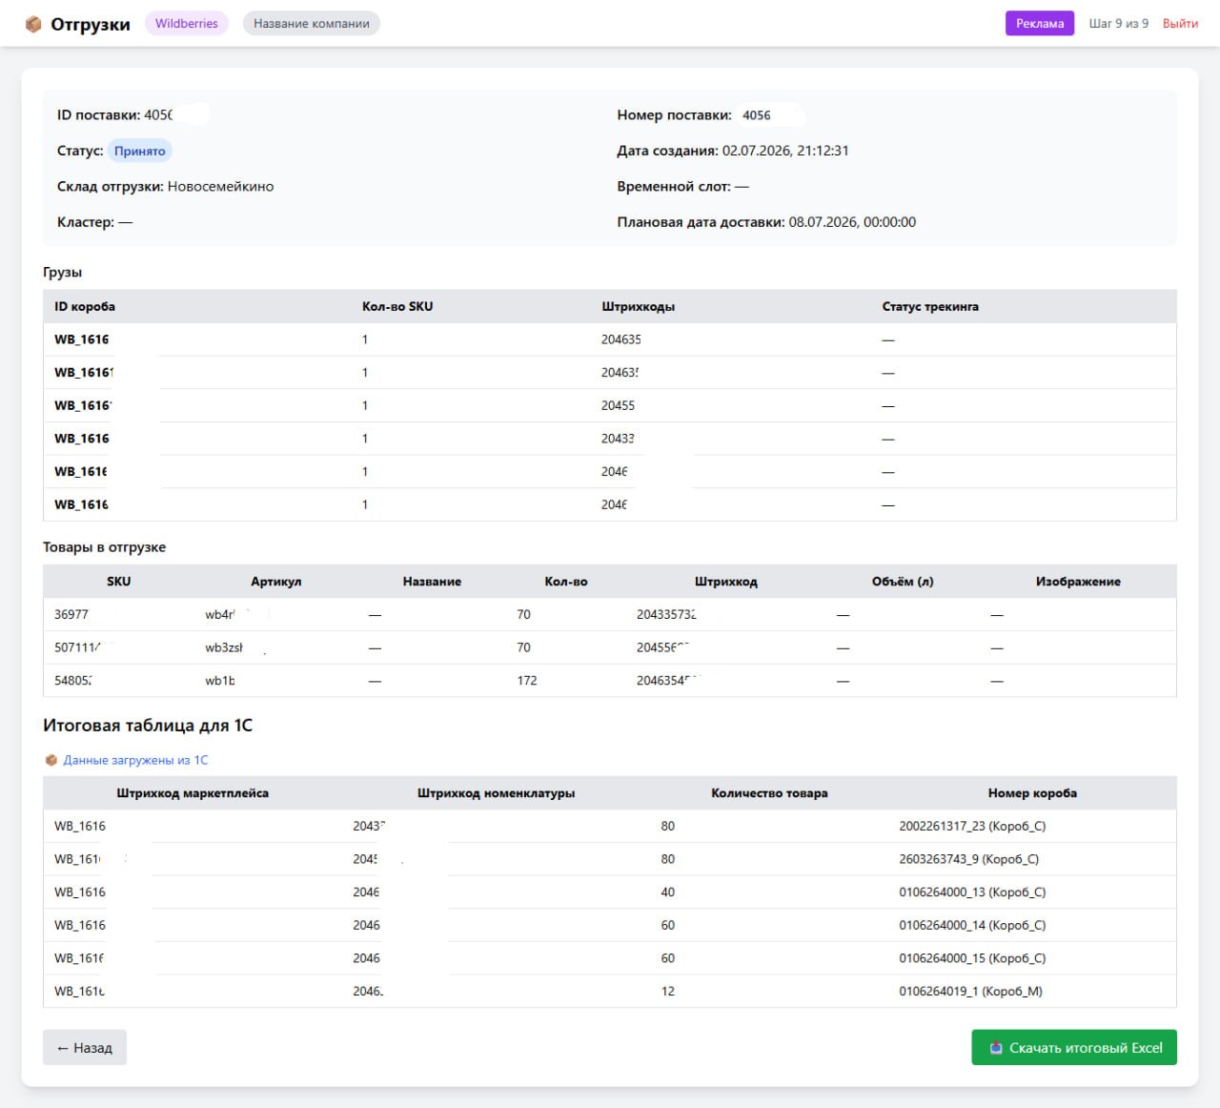
Task: Click the Штрихкод маркетплейса column header
Action: click(x=193, y=793)
